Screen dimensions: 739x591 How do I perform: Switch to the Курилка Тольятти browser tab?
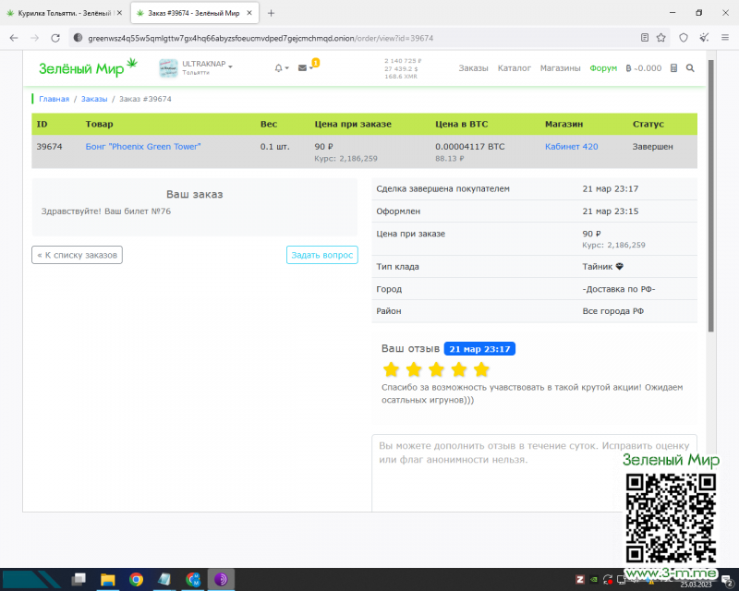point(65,13)
